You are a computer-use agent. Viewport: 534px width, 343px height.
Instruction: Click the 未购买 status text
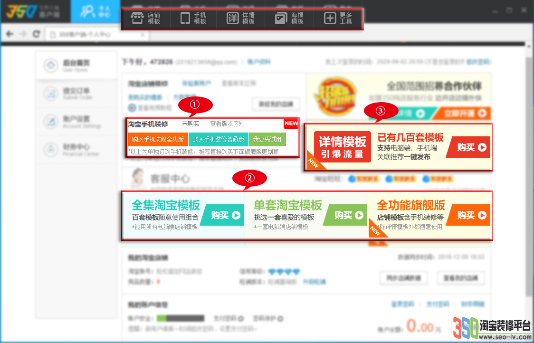pos(191,124)
